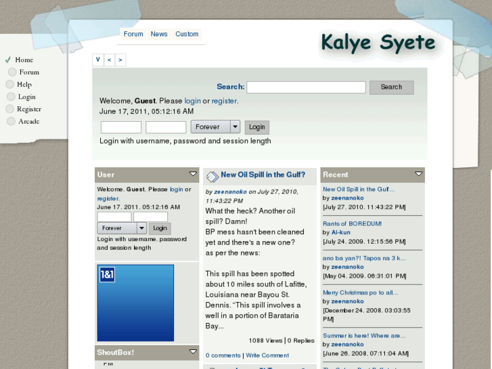Screen dimensions: 492x369
Task: Click the Search button
Action: tap(391, 87)
